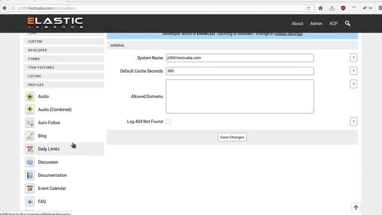Click into Default Cache Seconds field

click(x=240, y=71)
